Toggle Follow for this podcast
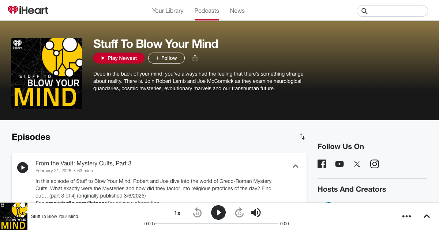Image resolution: width=439 pixels, height=230 pixels. (x=166, y=58)
